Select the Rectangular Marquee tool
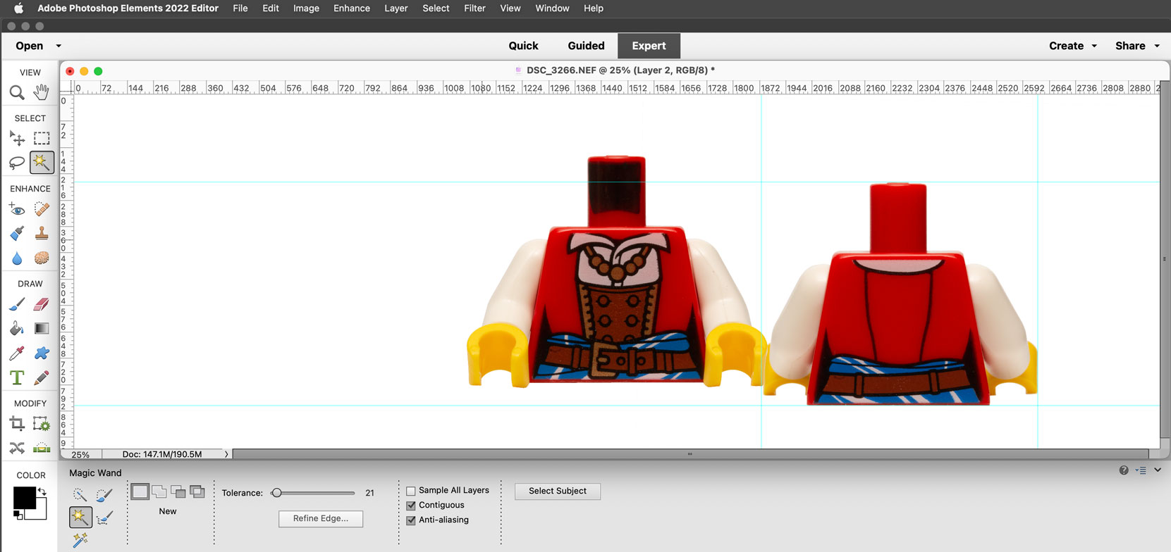Screen dimensions: 1171x552 click(x=42, y=138)
